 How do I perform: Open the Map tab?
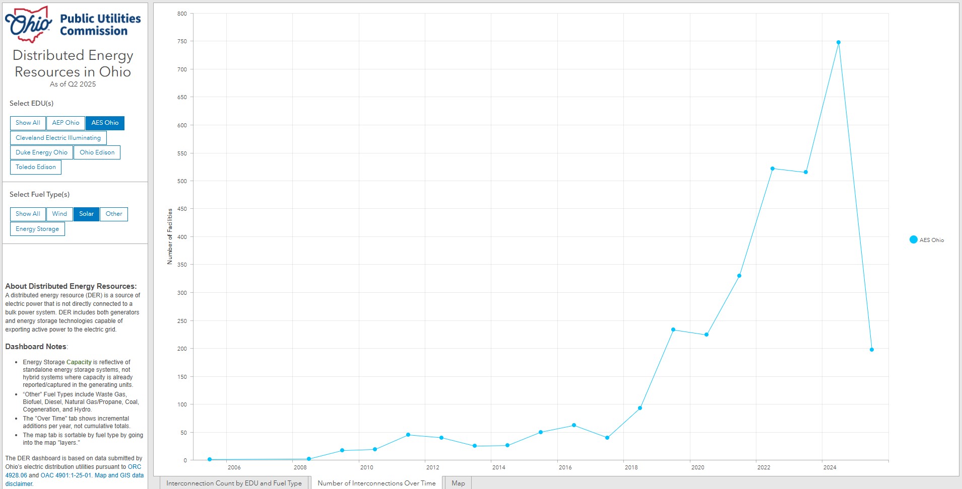(x=458, y=483)
